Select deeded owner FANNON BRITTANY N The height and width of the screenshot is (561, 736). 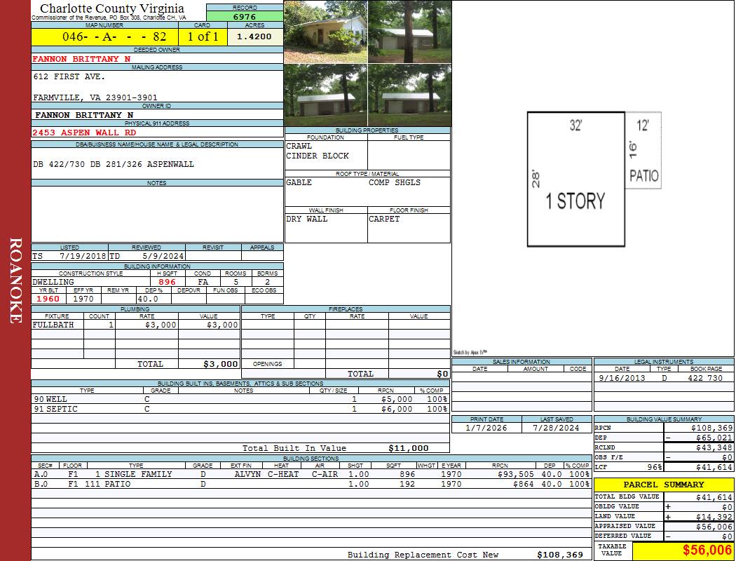pos(82,59)
